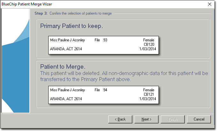The height and width of the screenshot is (131, 217).
Task: Click the patient name in the File 93 card
Action: pos(67,40)
